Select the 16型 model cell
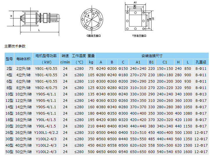Screen dimensions: 211x158 point(9,113)
